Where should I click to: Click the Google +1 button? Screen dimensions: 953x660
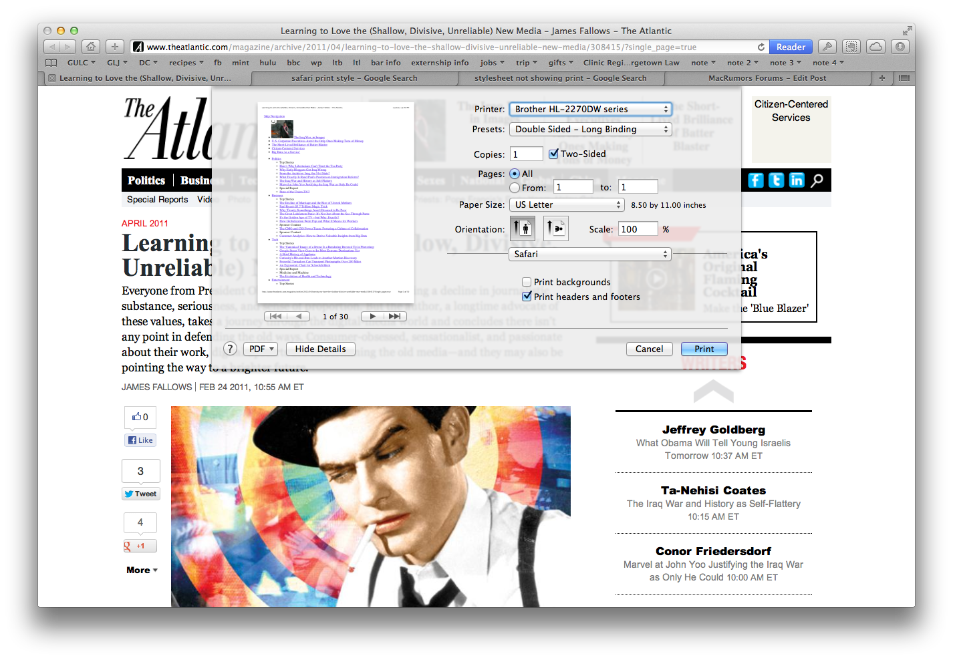pos(140,546)
